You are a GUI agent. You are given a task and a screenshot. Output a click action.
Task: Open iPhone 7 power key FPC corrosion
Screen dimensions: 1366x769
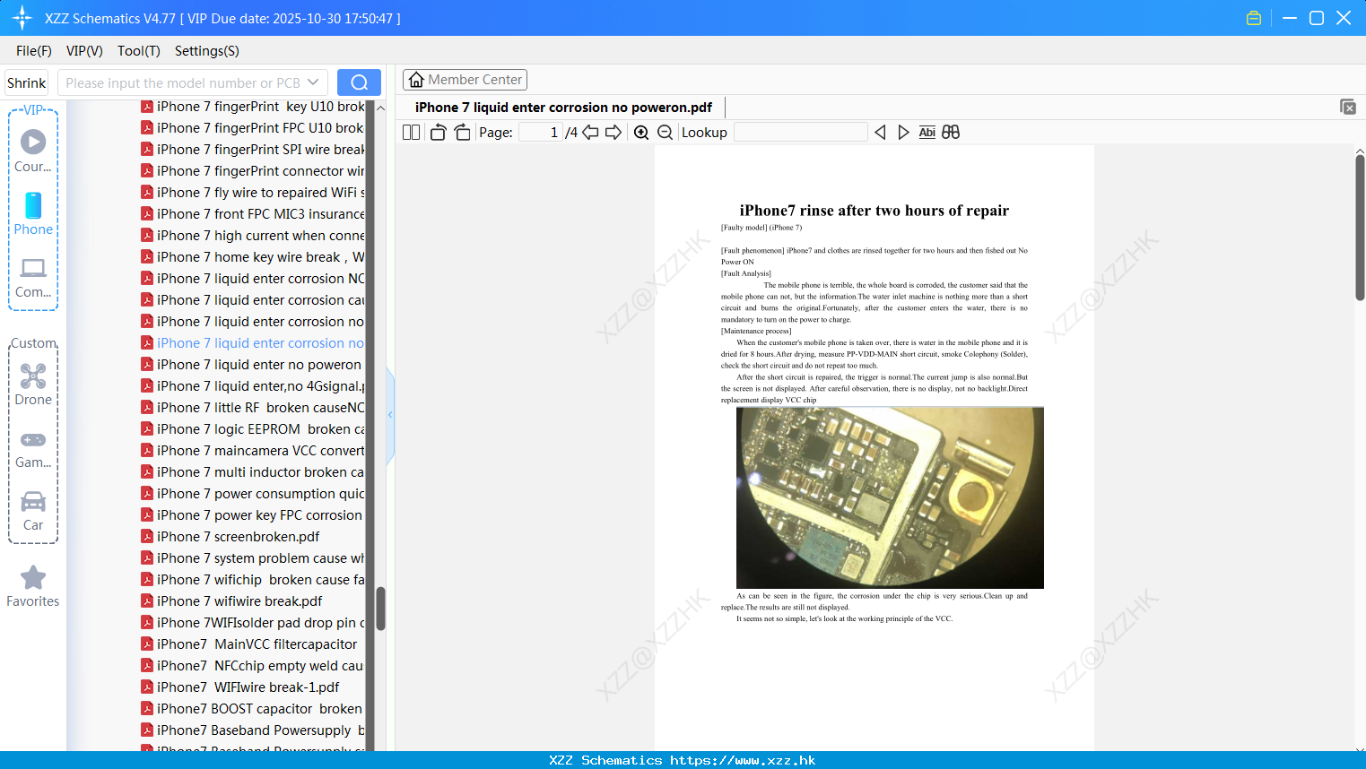(252, 515)
